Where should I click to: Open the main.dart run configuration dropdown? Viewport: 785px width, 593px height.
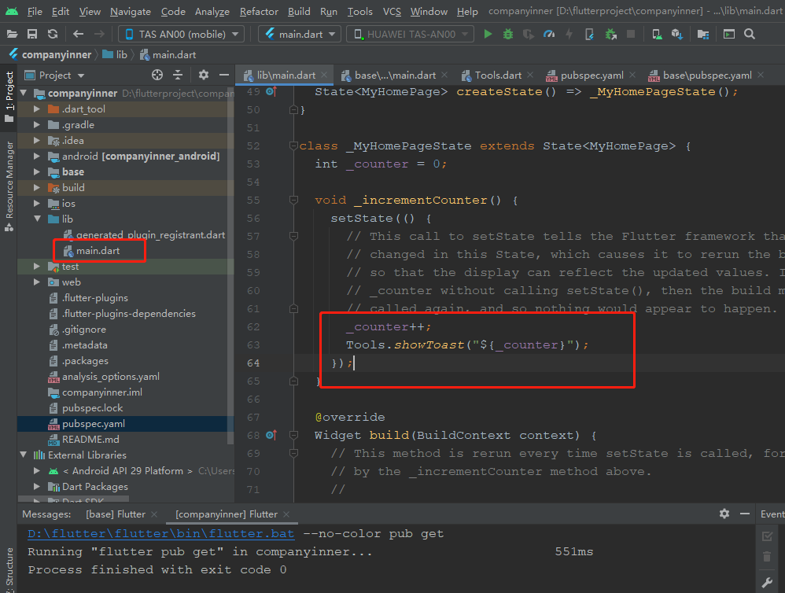click(x=299, y=34)
